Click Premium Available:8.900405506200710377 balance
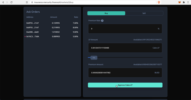The height and width of the screenshot is (100, 191). click(x=147, y=65)
